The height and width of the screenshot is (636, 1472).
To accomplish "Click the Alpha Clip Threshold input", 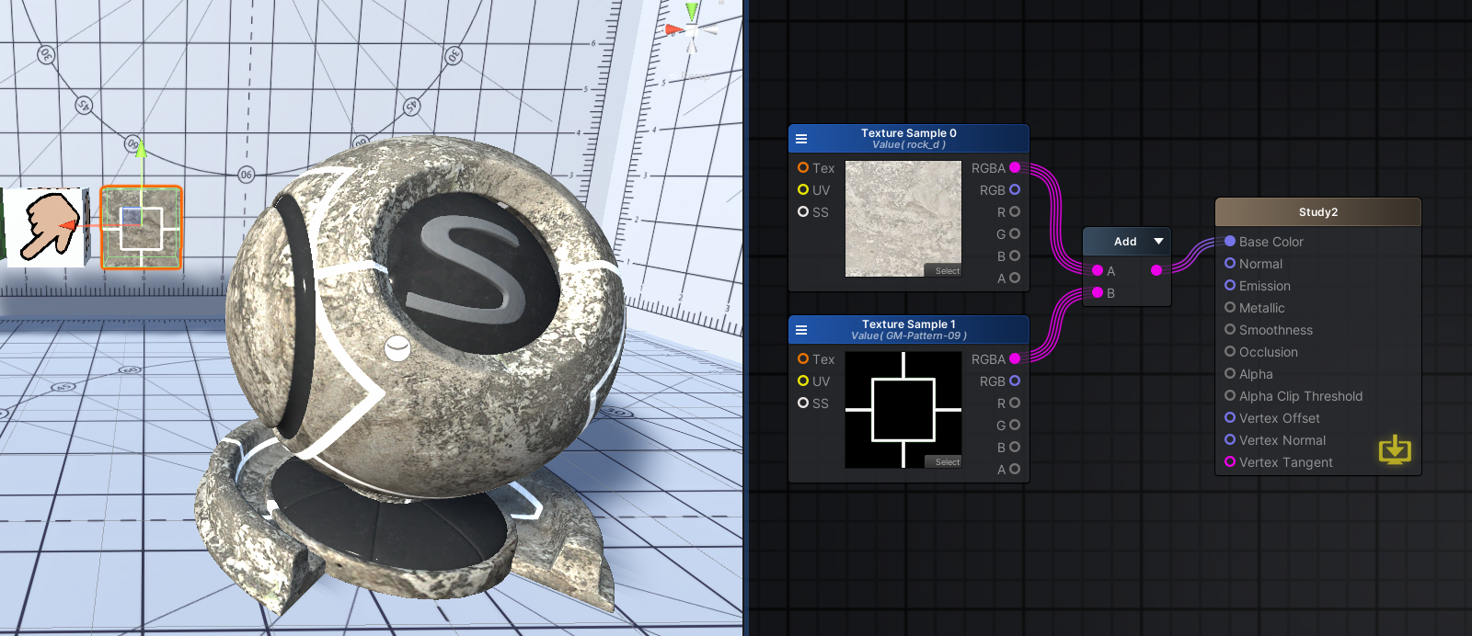I will 1294,396.
